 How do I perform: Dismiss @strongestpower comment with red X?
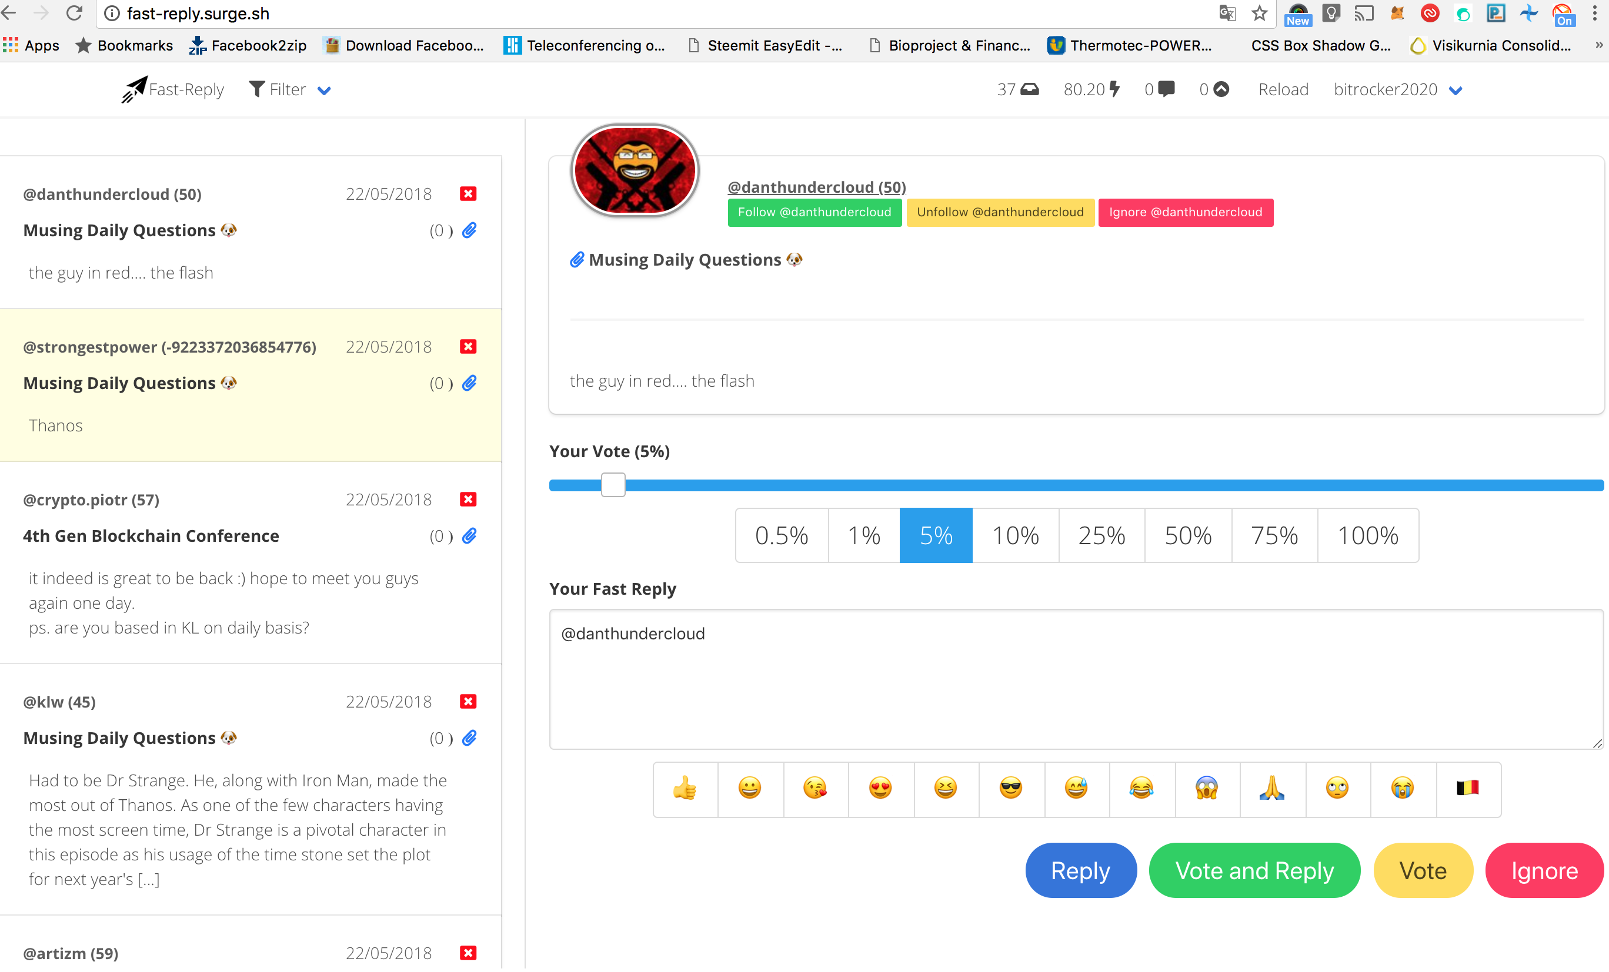[x=468, y=346]
